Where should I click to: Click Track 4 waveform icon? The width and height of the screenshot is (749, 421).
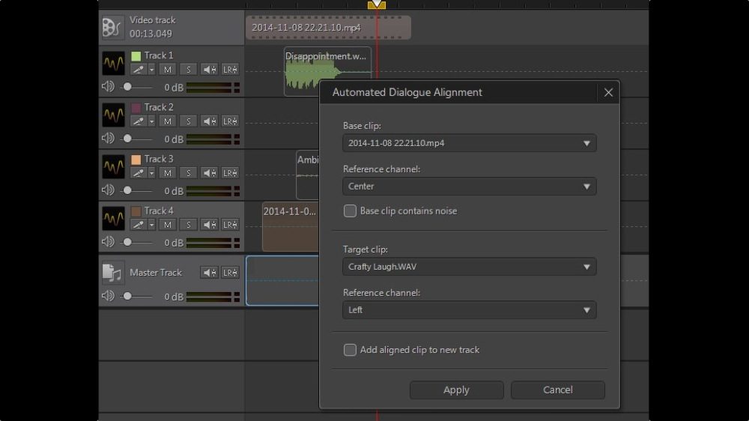click(113, 219)
